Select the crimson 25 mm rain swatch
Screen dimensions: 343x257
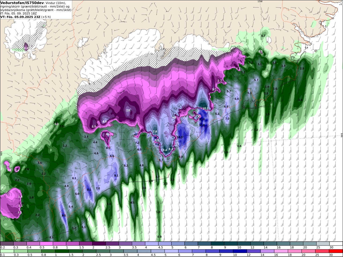tap(322, 251)
